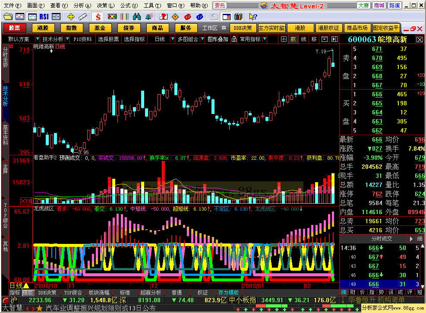The image size is (426, 313).
Task: Select the 财 tab below trade list
Action: click(353, 292)
